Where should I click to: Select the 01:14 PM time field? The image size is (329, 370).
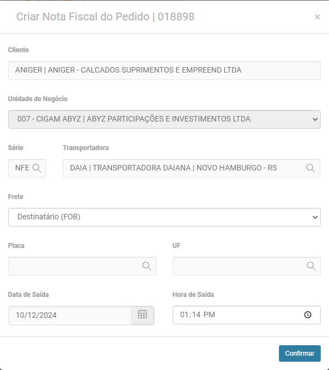pyautogui.click(x=246, y=315)
